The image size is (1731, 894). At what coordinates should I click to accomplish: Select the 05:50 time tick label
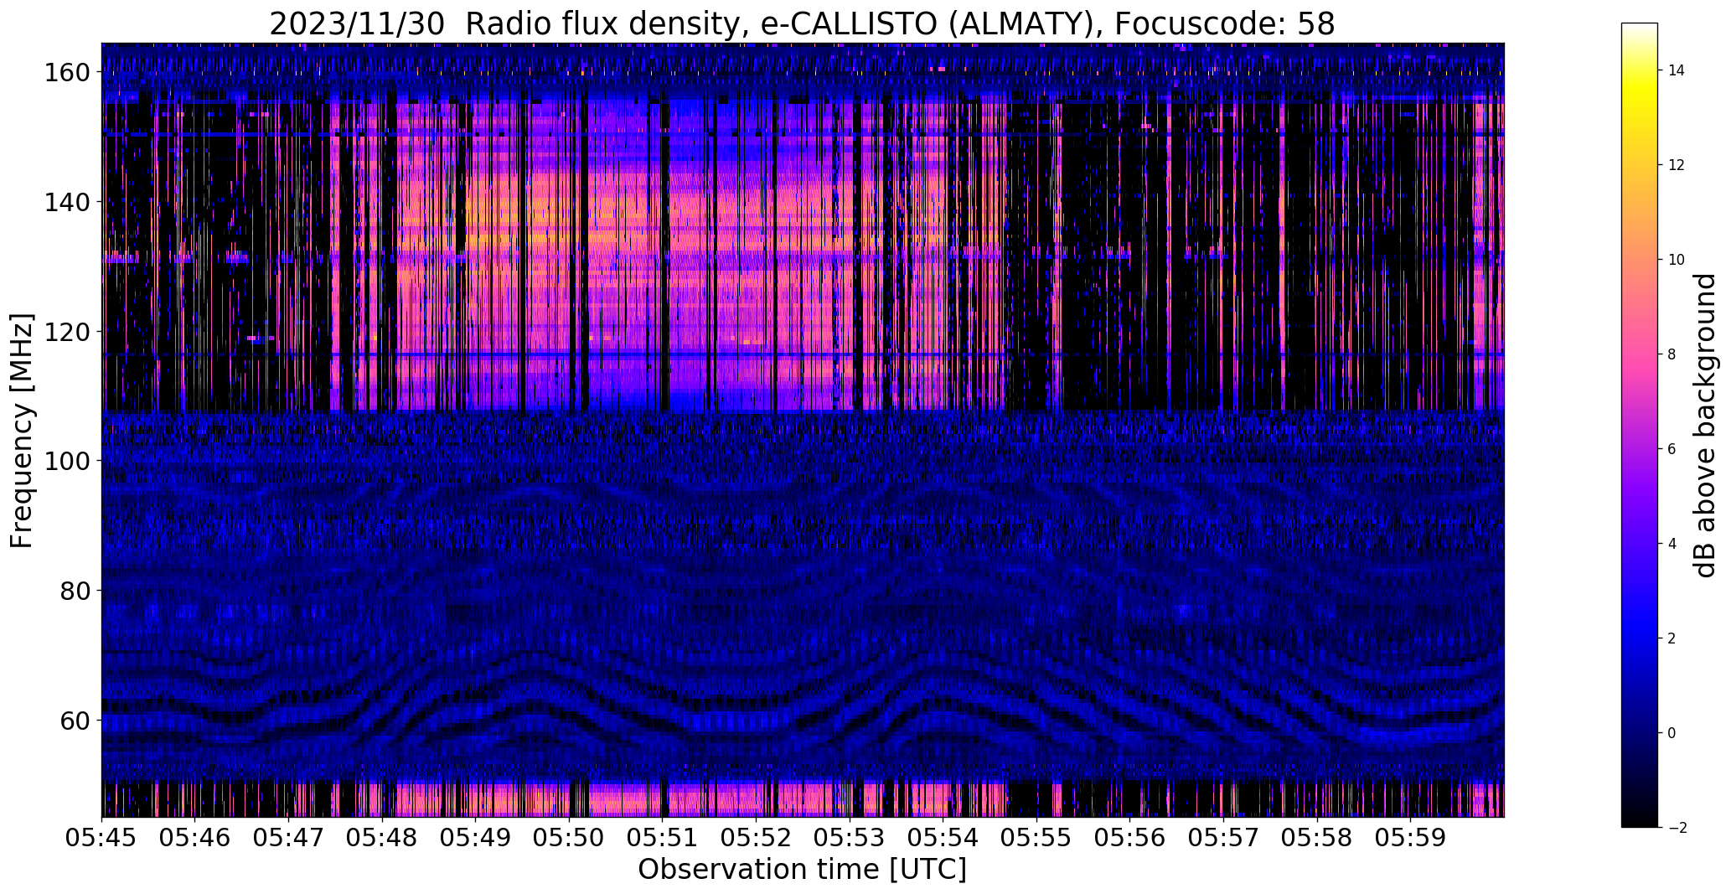(569, 838)
